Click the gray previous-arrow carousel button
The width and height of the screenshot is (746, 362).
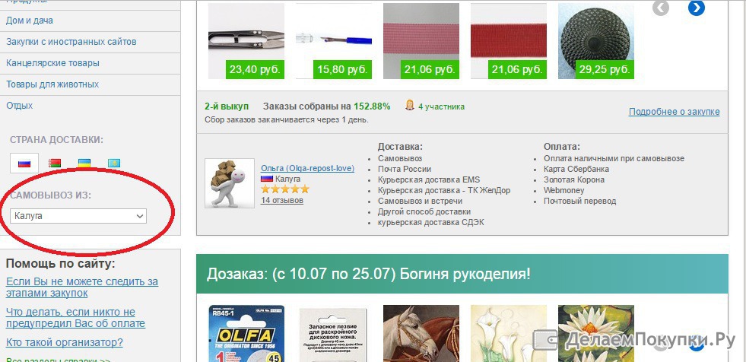tap(661, 8)
